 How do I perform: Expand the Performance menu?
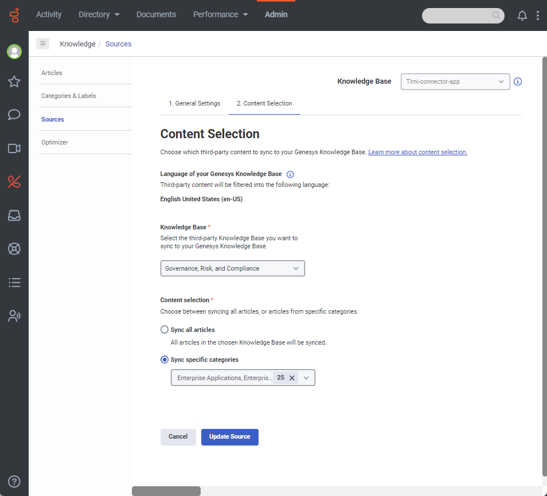220,14
